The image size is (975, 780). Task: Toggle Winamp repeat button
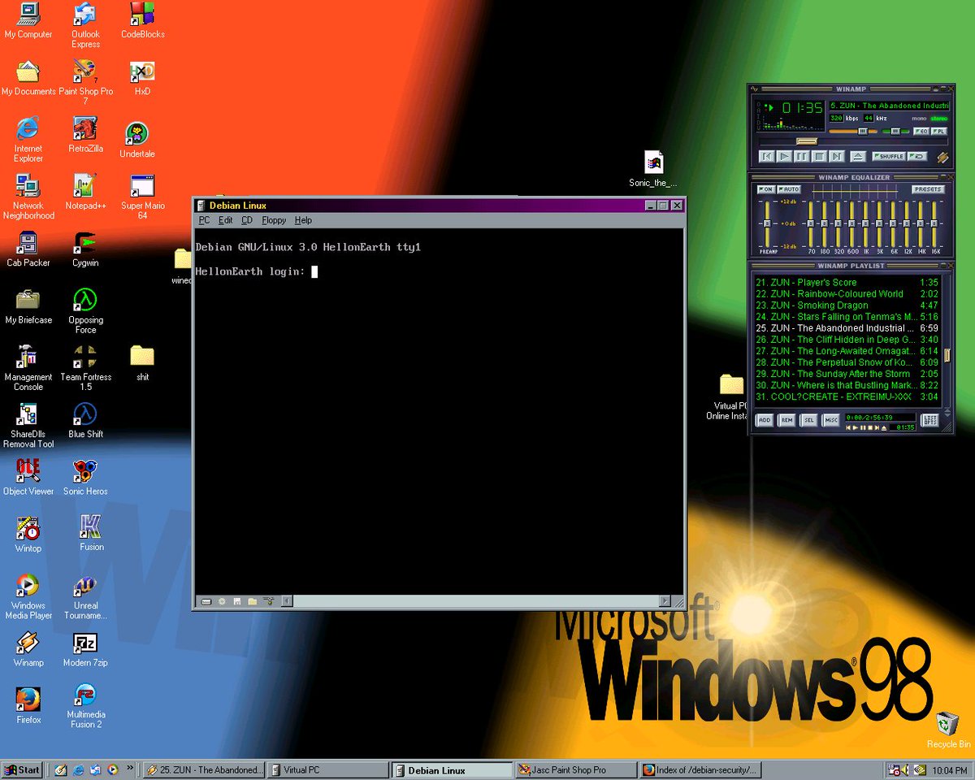pos(917,156)
